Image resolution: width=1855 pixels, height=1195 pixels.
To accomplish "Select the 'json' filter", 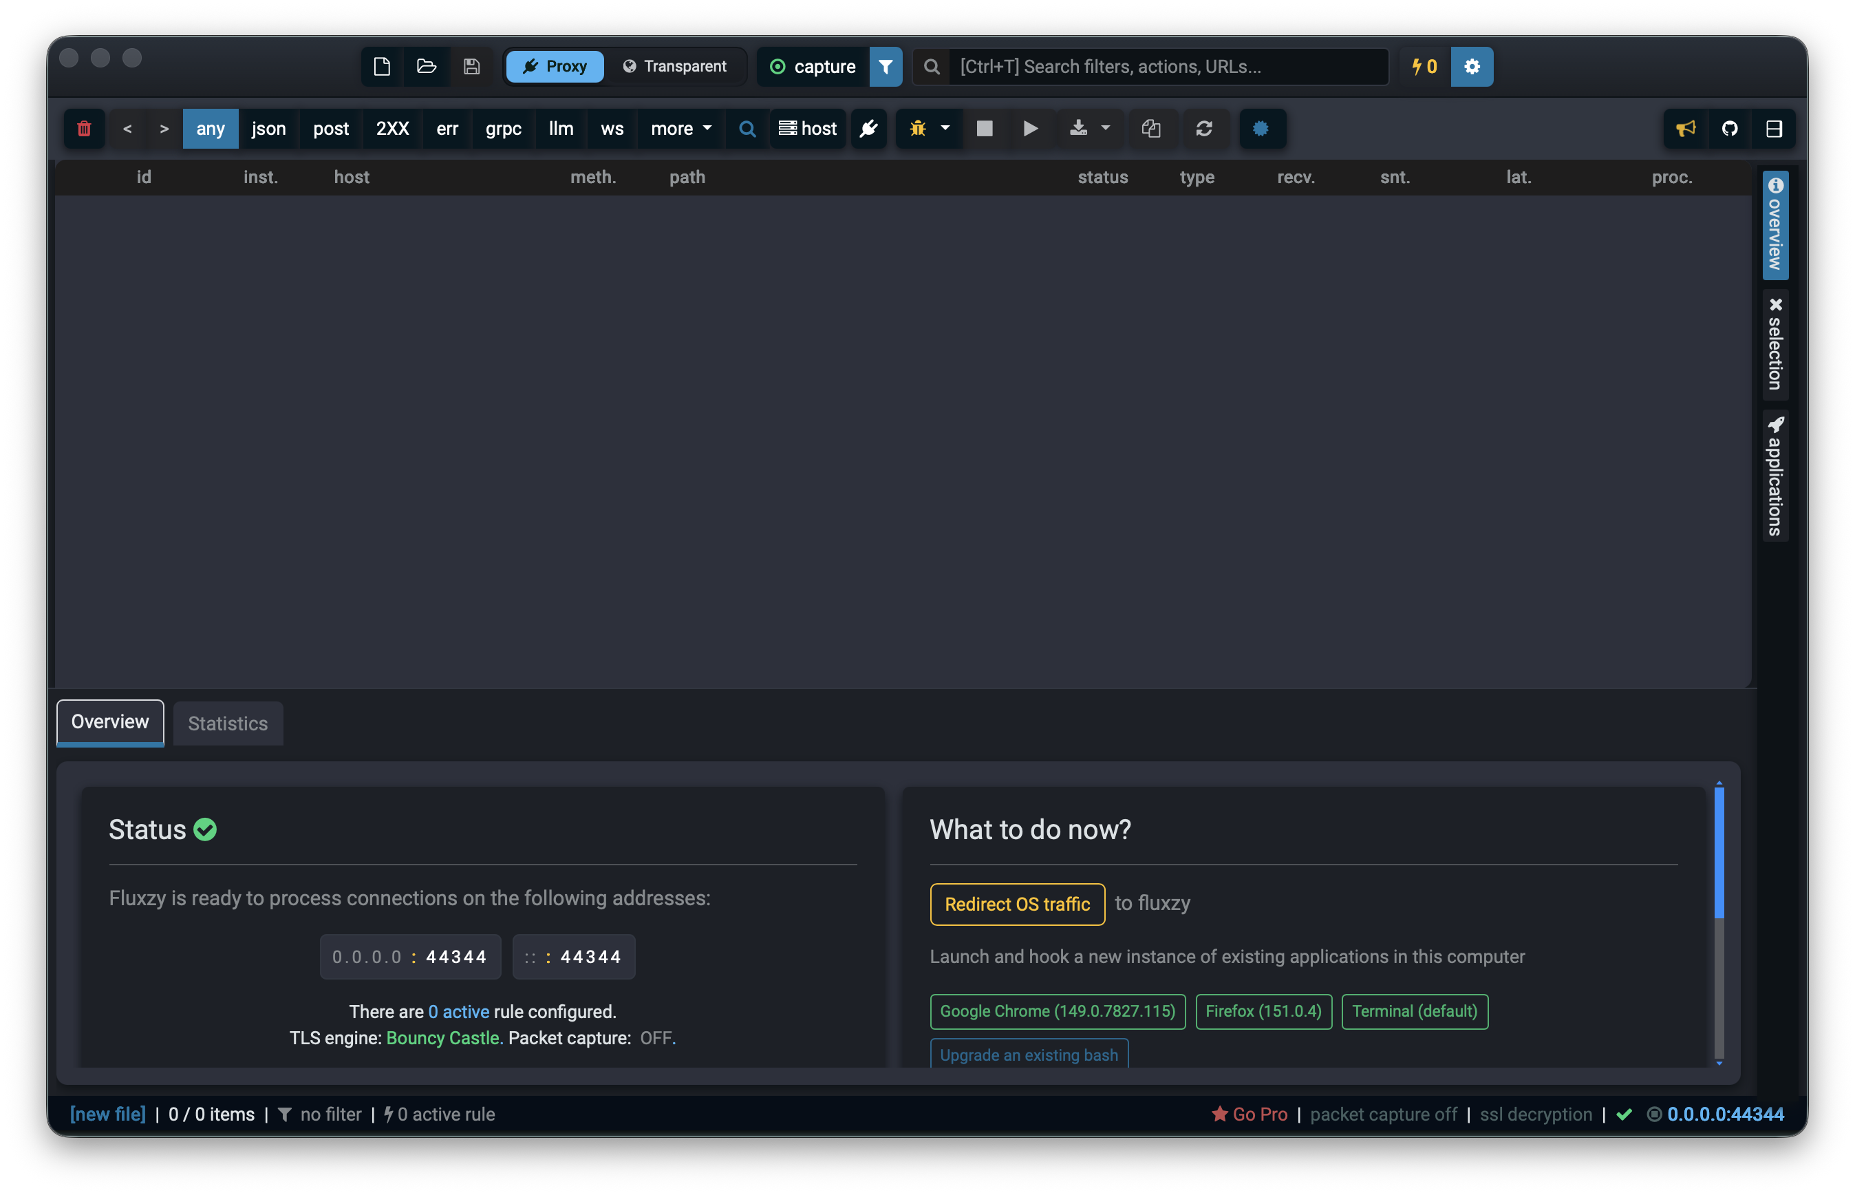I will tap(268, 129).
